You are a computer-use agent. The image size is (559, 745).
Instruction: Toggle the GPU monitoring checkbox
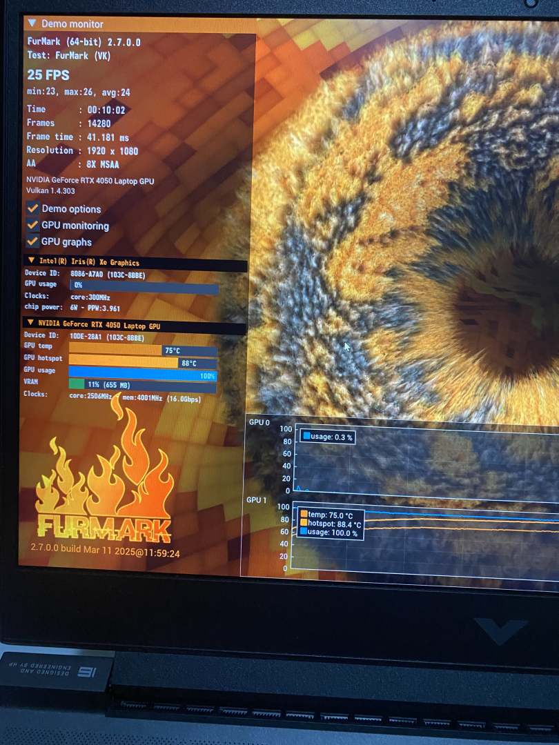point(33,225)
